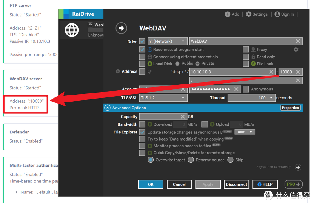Collapse the Advanced Options section
Image resolution: width=313 pixels, height=203 pixels.
pos(108,108)
